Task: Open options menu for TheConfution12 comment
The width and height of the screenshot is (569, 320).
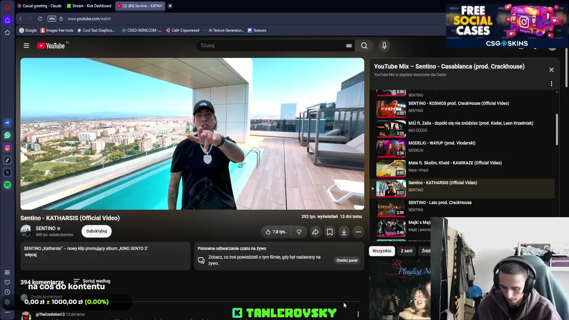Action: (x=358, y=314)
